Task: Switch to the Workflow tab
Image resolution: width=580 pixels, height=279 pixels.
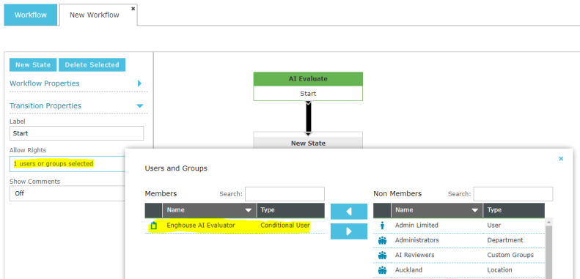Action: [x=31, y=15]
